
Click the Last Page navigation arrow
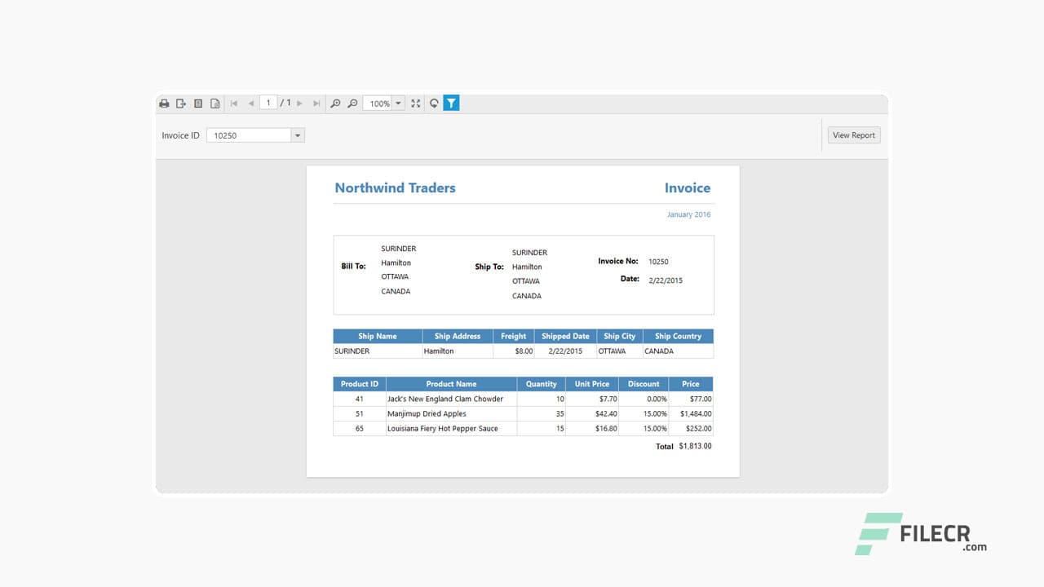pos(316,104)
